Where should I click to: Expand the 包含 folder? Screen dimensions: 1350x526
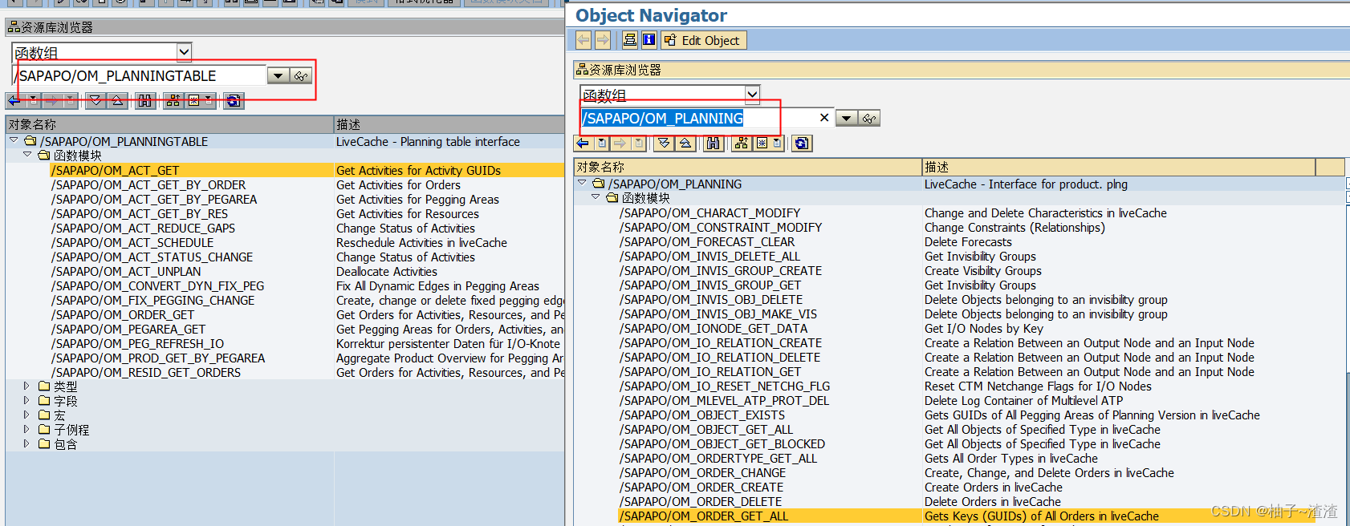click(x=26, y=443)
